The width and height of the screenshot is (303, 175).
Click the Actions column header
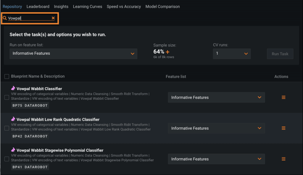(x=281, y=77)
